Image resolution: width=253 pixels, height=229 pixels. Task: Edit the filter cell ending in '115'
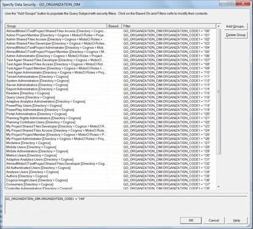169,93
